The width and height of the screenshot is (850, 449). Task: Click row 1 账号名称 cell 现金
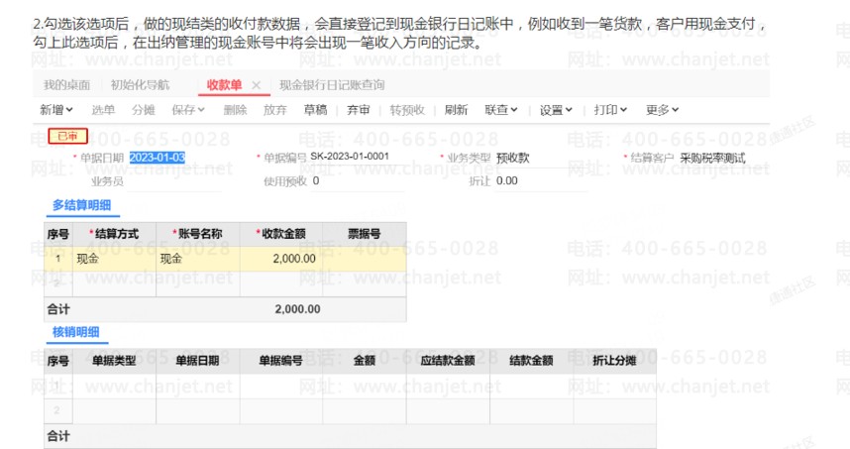(x=198, y=259)
